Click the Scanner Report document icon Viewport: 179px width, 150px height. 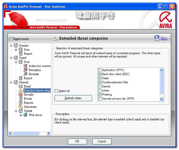[x=21, y=54]
